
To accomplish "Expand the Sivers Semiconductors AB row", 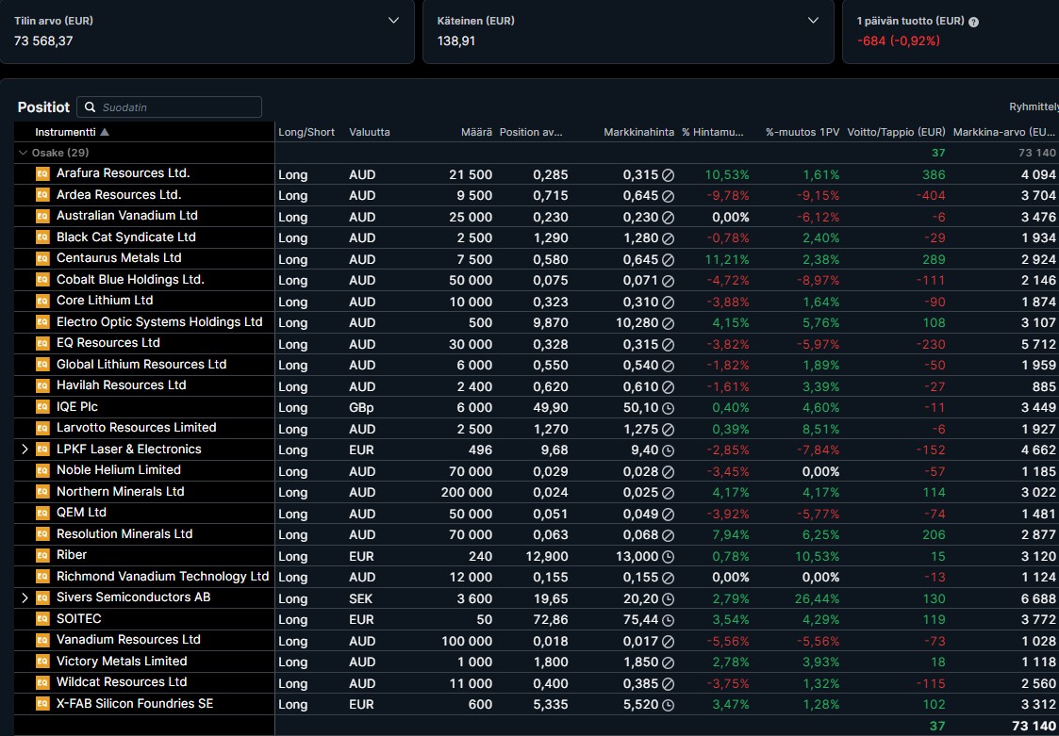I will point(25,597).
